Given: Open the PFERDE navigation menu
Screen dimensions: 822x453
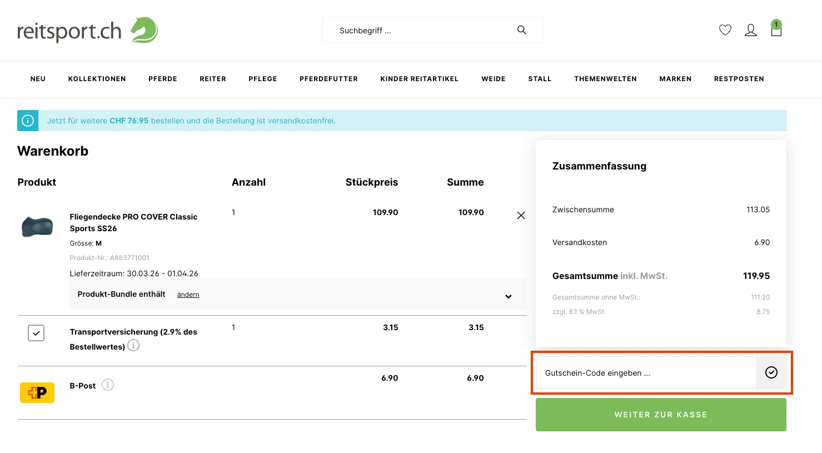Looking at the screenshot, I should pos(162,78).
